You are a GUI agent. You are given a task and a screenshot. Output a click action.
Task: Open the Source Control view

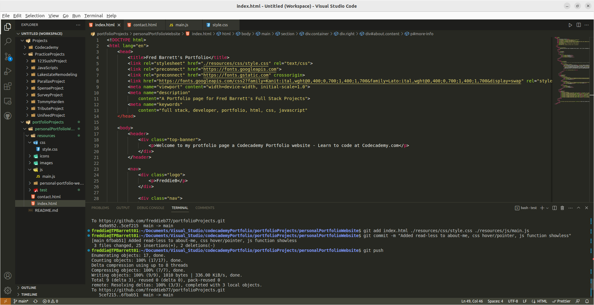coord(8,56)
